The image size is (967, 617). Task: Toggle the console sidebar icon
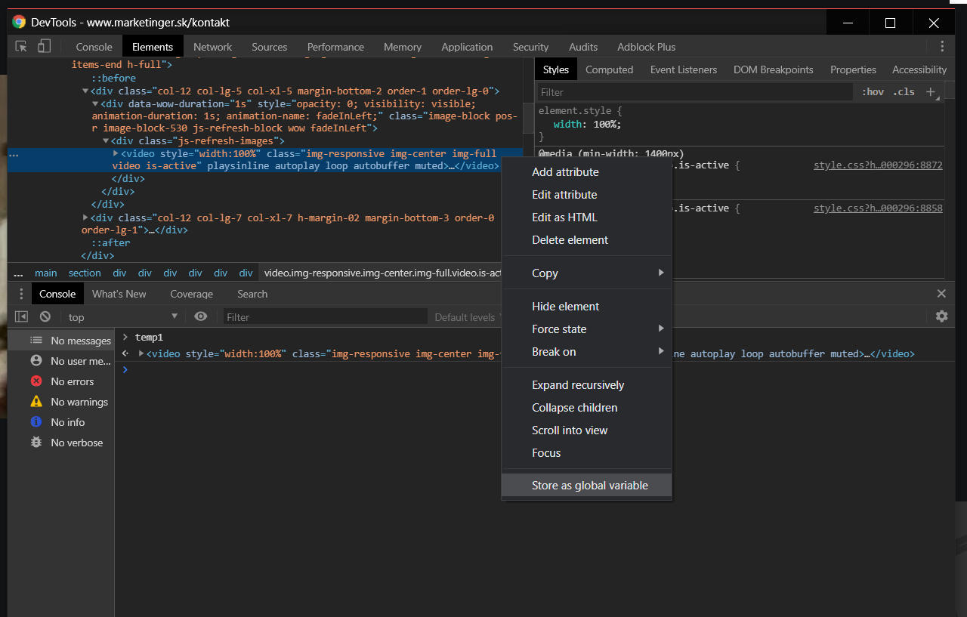21,316
